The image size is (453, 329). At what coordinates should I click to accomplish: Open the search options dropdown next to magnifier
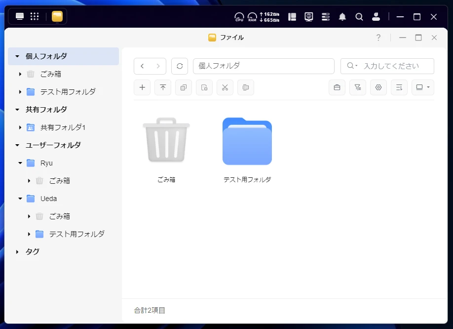click(352, 66)
